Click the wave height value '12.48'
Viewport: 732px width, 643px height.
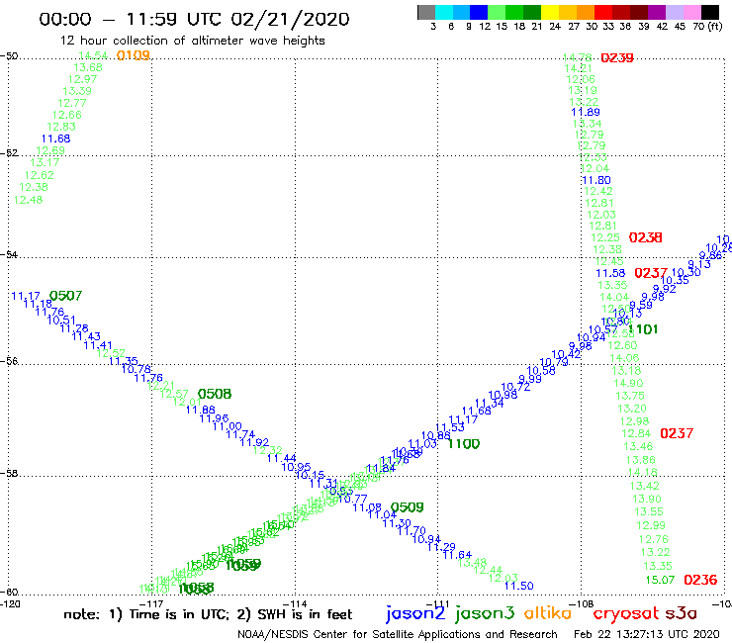click(x=28, y=201)
